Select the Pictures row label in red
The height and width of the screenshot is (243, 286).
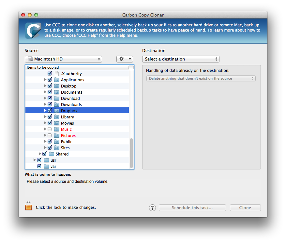click(68, 136)
